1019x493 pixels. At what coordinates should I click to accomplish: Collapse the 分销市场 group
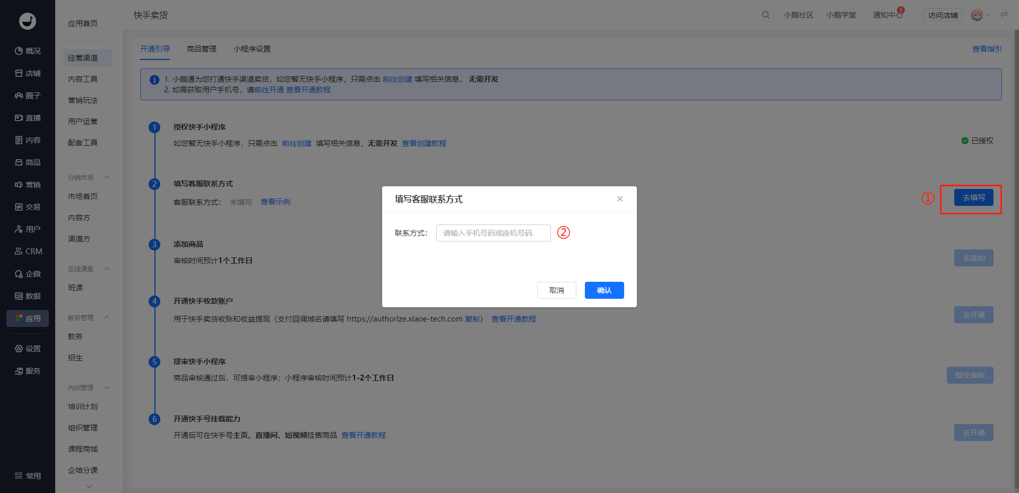click(107, 177)
